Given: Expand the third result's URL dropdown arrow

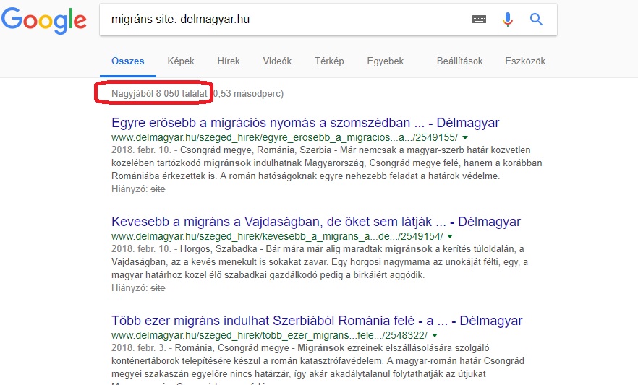Looking at the screenshot, I should click(435, 335).
